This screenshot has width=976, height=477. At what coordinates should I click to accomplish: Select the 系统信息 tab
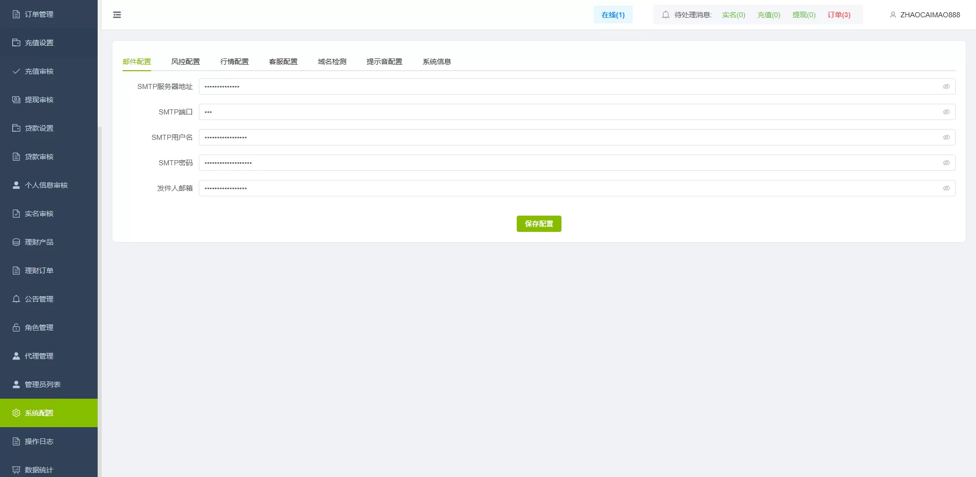(437, 62)
